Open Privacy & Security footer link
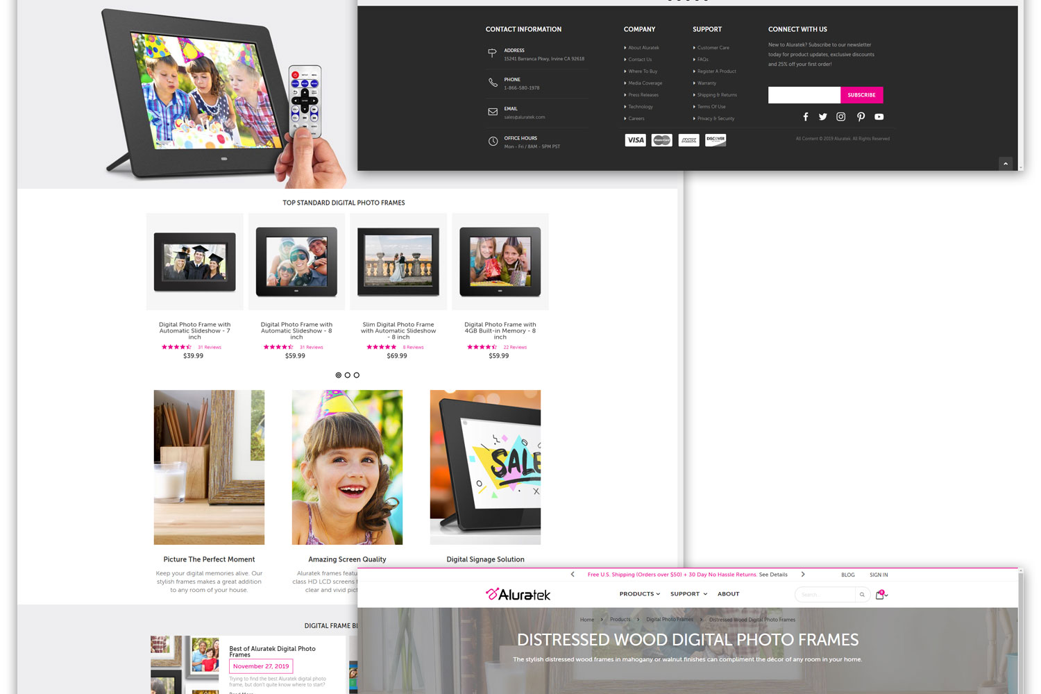Screen dimensions: 1041x694 716,119
